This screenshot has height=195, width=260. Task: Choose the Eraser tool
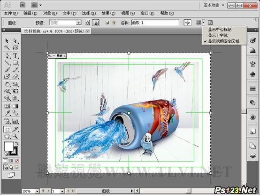click(15, 76)
